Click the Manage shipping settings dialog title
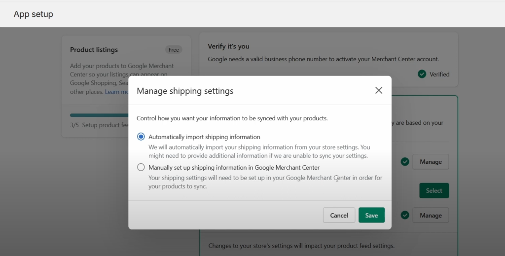The image size is (505, 256). pos(185,91)
